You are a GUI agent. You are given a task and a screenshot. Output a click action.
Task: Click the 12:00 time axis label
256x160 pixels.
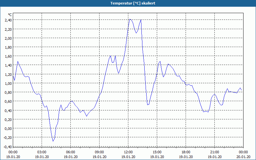128,152
